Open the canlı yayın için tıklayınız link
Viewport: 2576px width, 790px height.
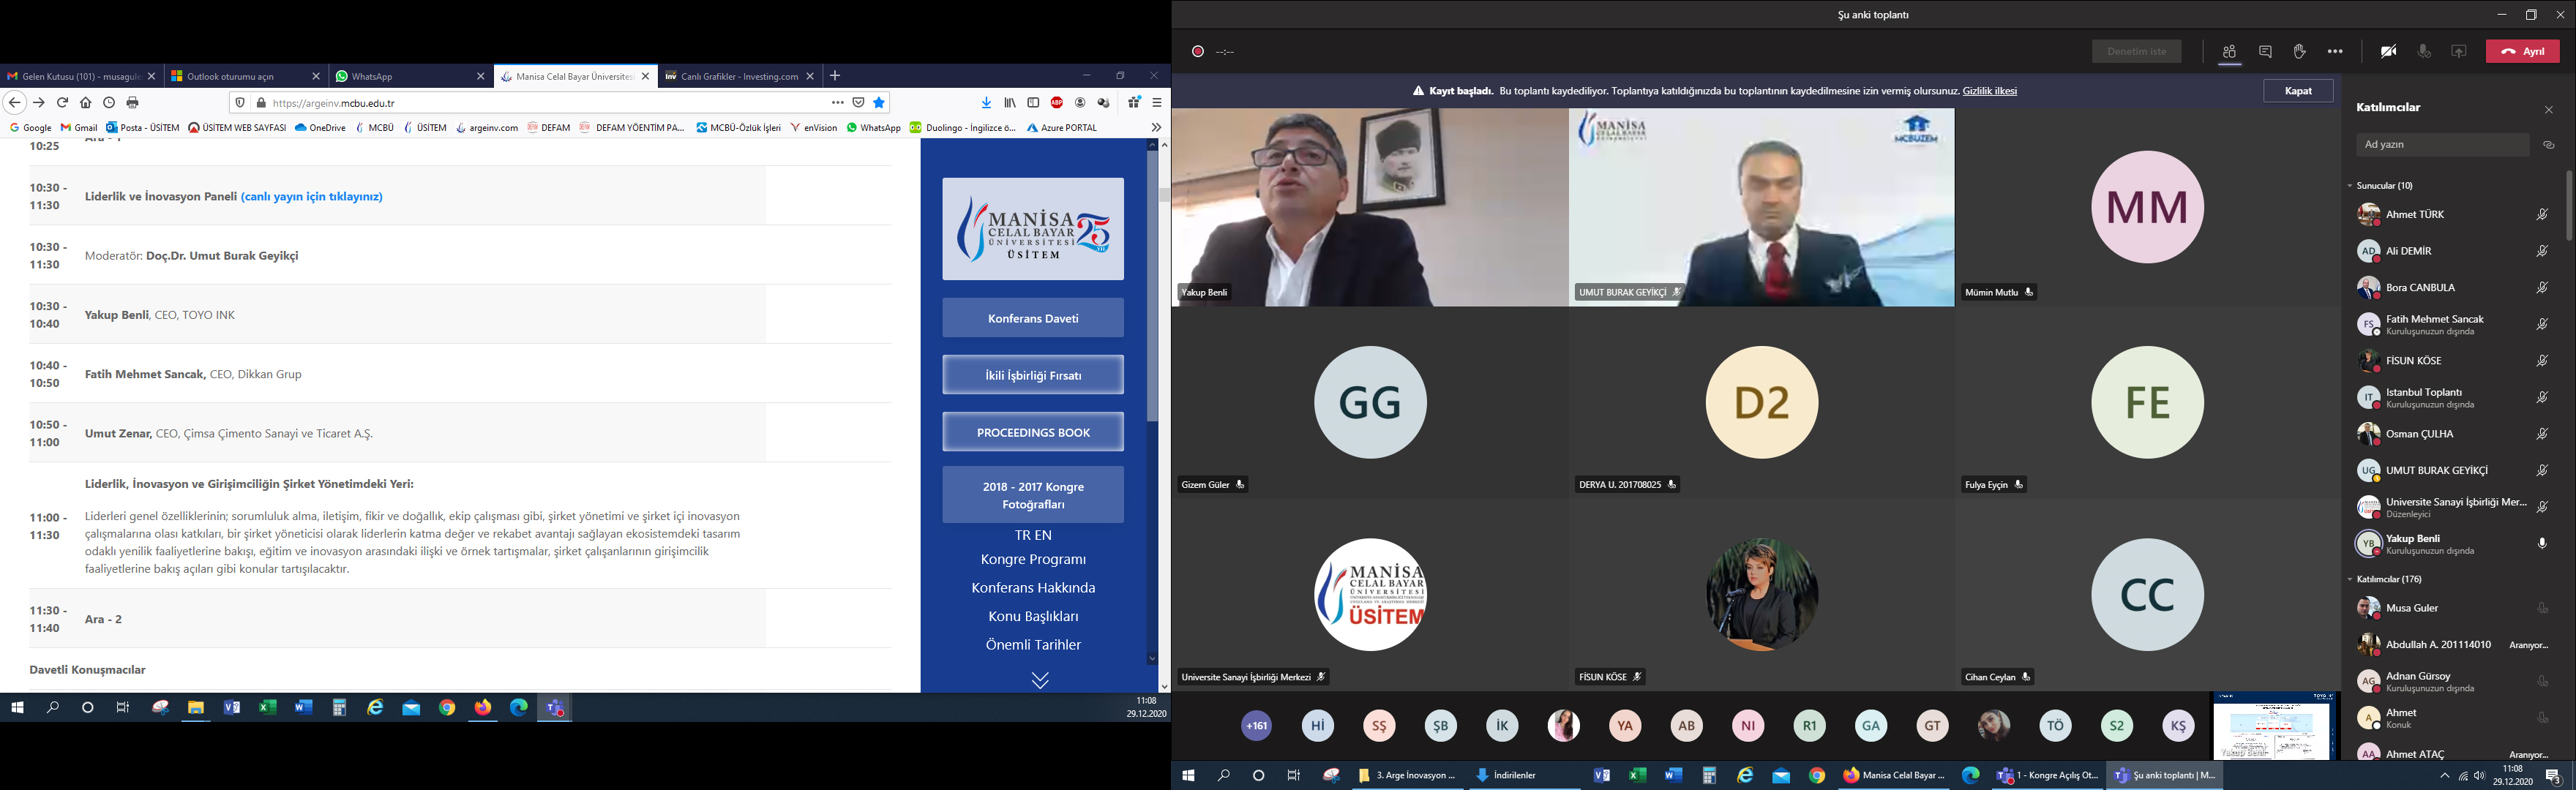click(x=312, y=197)
